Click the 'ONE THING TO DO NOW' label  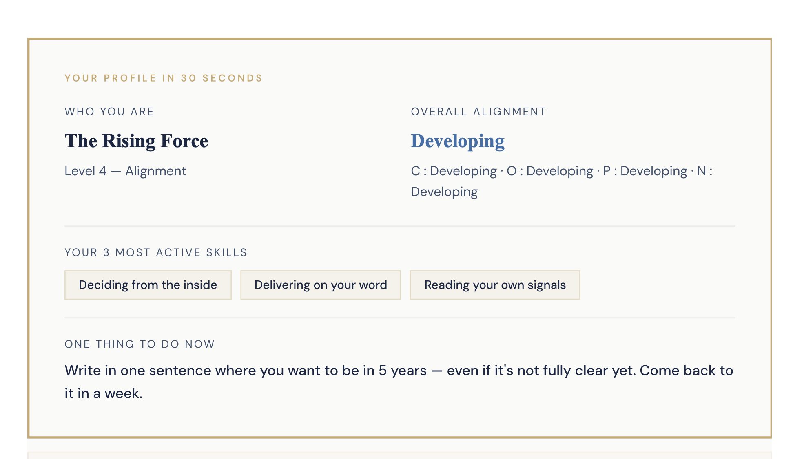[x=140, y=344]
